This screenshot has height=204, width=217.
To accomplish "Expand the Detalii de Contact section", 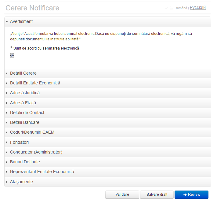I will coord(27,113).
